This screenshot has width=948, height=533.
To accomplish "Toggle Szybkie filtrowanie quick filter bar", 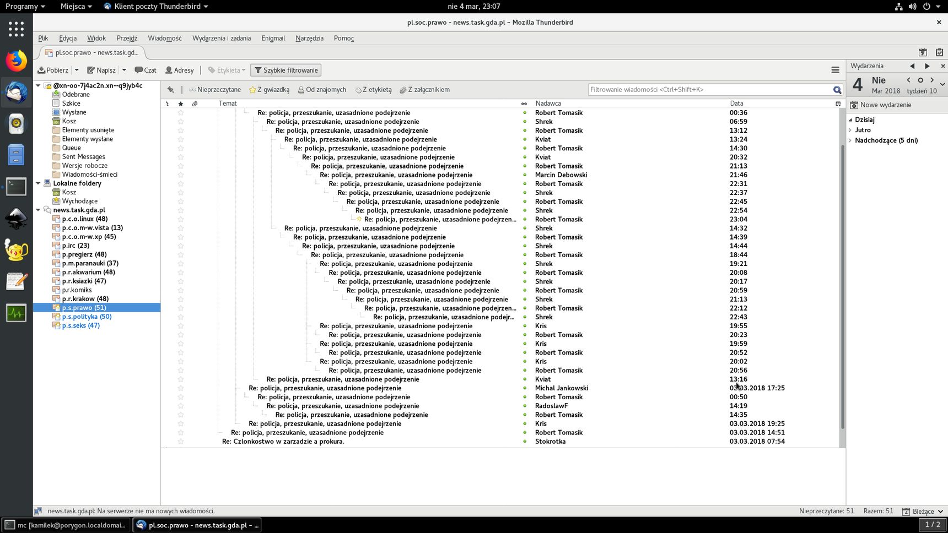I will [286, 70].
